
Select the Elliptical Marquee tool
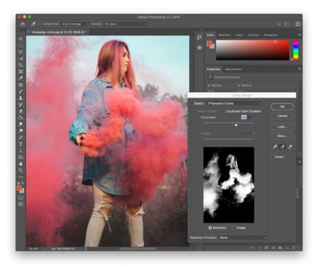(20, 45)
